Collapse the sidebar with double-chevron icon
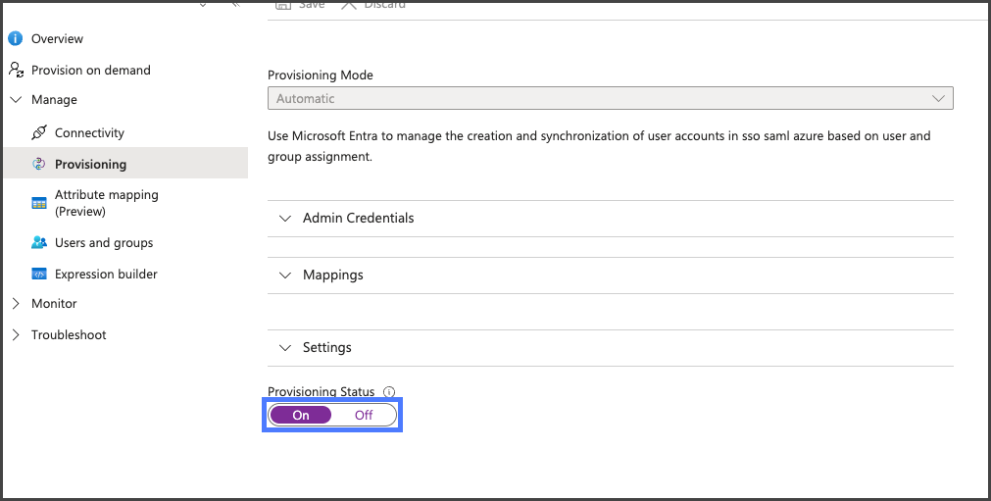991x501 pixels. (x=235, y=4)
